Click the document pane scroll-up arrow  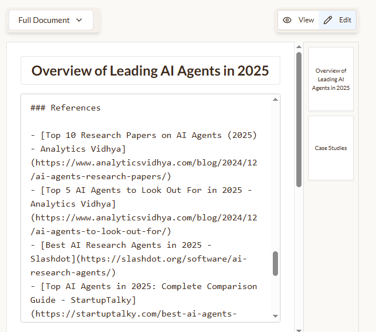299,47
